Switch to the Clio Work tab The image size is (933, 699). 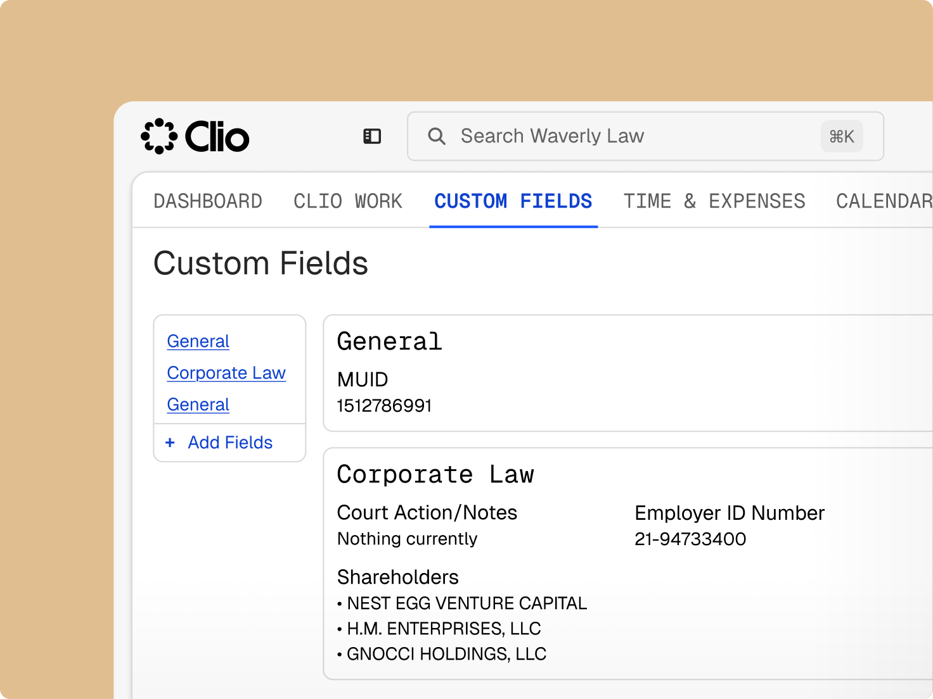click(x=348, y=201)
